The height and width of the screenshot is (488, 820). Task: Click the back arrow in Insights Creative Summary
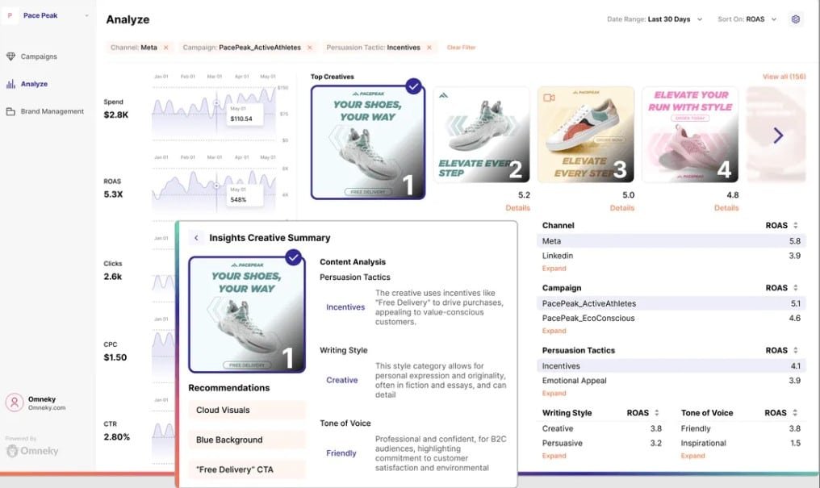coord(196,238)
